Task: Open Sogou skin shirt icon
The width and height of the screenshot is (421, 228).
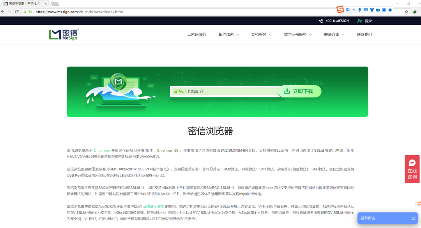Action: [372, 10]
